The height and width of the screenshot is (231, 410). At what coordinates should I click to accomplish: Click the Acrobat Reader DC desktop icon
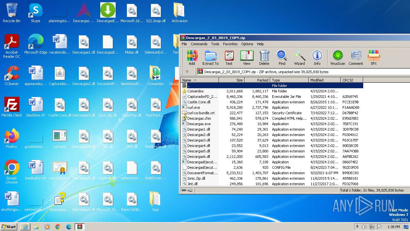12,46
